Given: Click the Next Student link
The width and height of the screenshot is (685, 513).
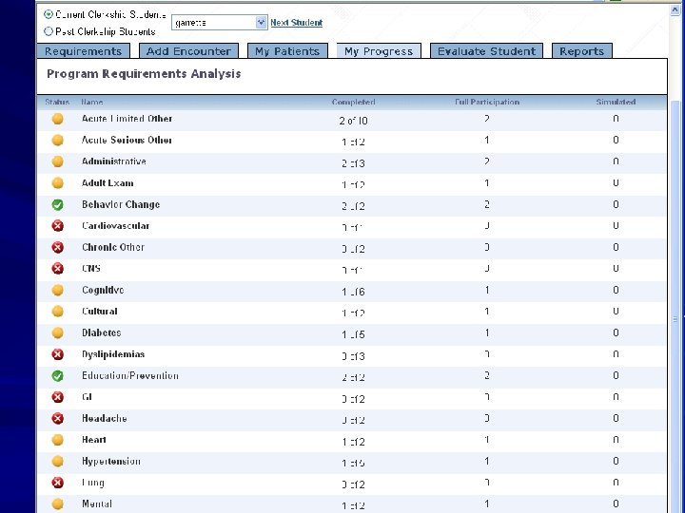Looking at the screenshot, I should tap(297, 23).
